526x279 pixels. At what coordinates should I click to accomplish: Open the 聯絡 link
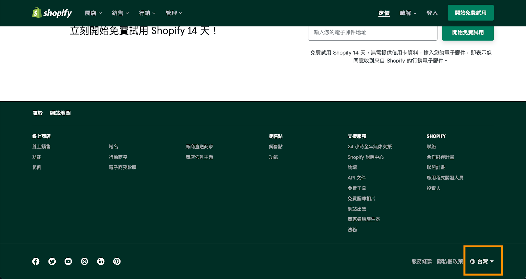[431, 147]
